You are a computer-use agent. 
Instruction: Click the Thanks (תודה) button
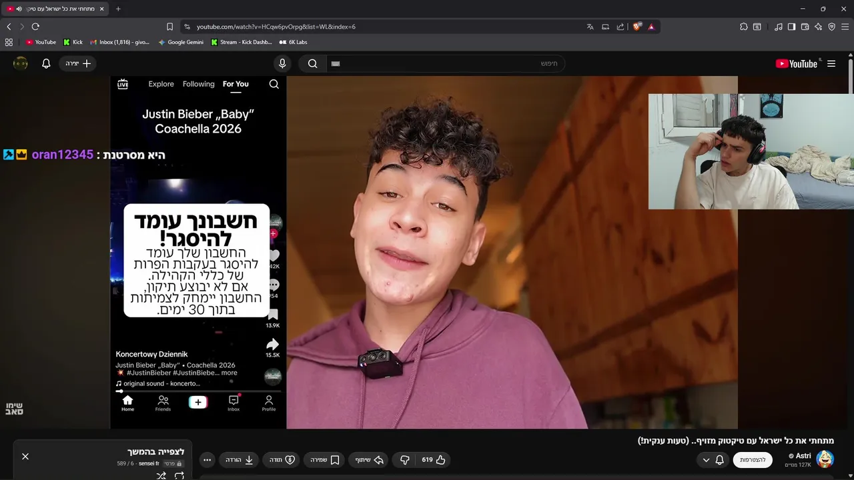[282, 460]
